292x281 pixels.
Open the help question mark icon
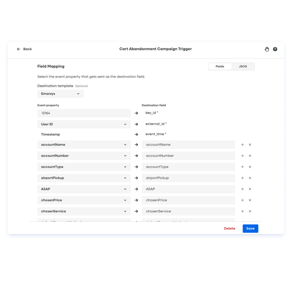tap(275, 49)
